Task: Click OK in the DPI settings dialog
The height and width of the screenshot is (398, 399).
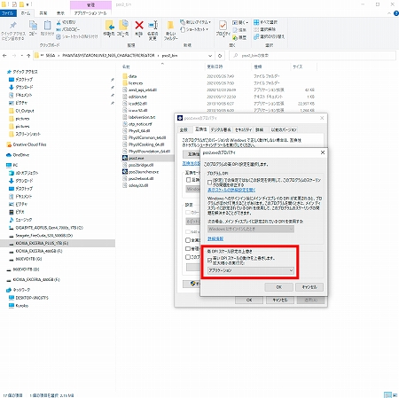Action: (278, 287)
